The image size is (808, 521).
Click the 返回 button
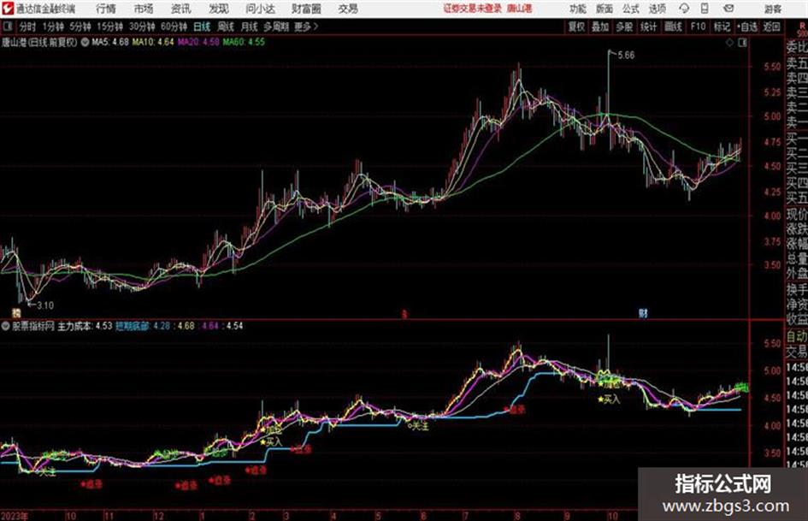[772, 27]
